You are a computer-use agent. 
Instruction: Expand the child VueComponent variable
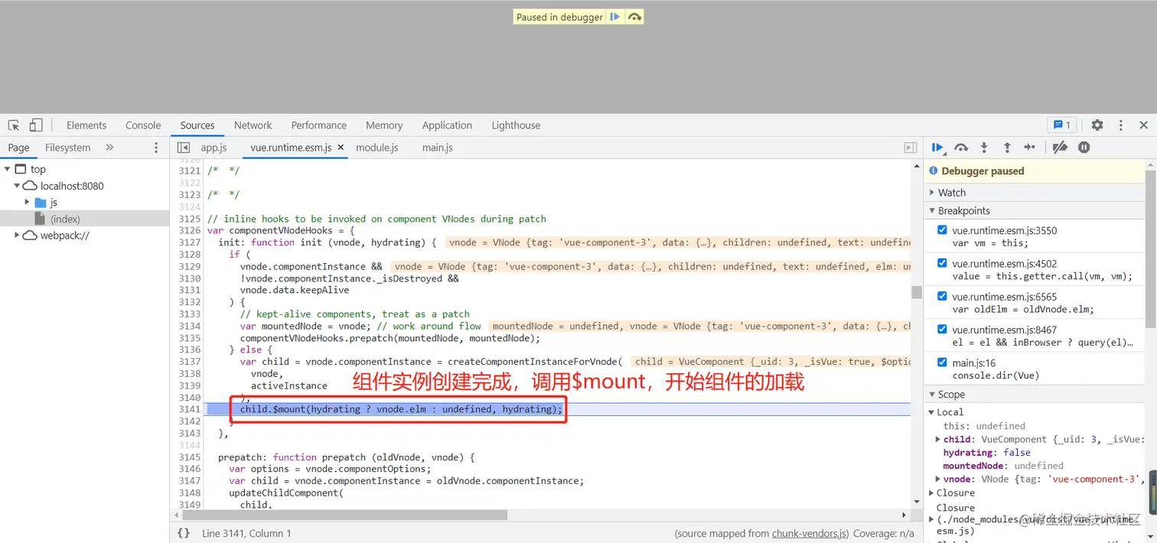(x=938, y=439)
